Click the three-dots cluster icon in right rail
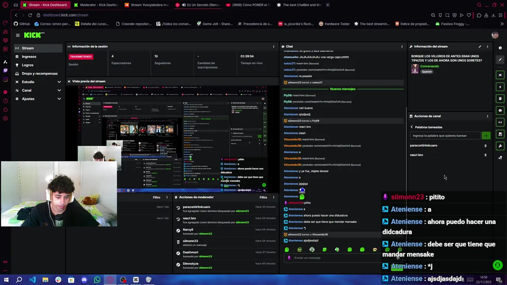Image resolution: width=507 pixels, height=285 pixels. (500, 158)
